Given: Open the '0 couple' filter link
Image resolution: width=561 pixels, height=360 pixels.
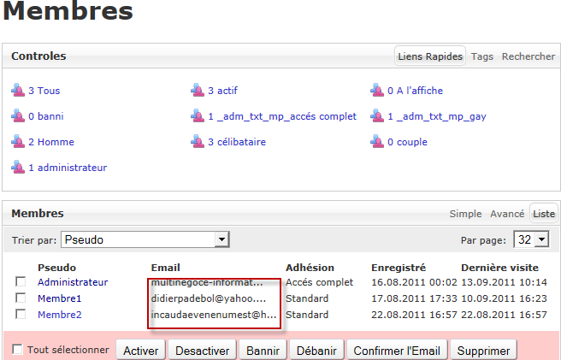Looking at the screenshot, I should [408, 142].
